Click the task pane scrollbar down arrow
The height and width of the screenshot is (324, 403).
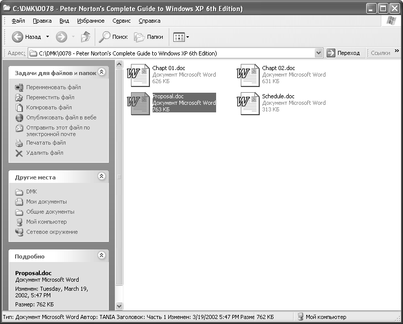coord(119,306)
